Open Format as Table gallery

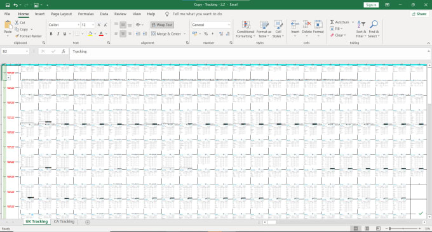(264, 29)
